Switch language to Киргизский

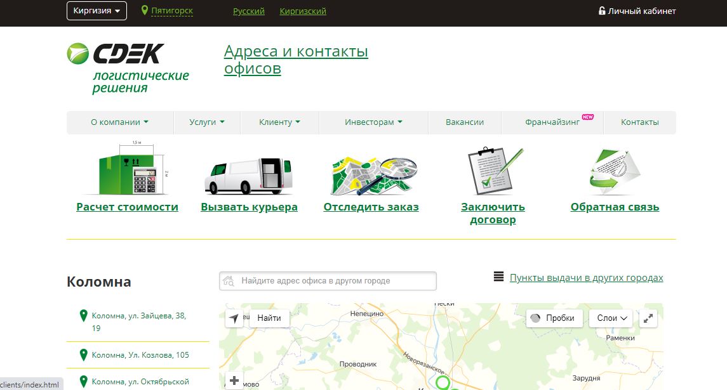tap(303, 11)
